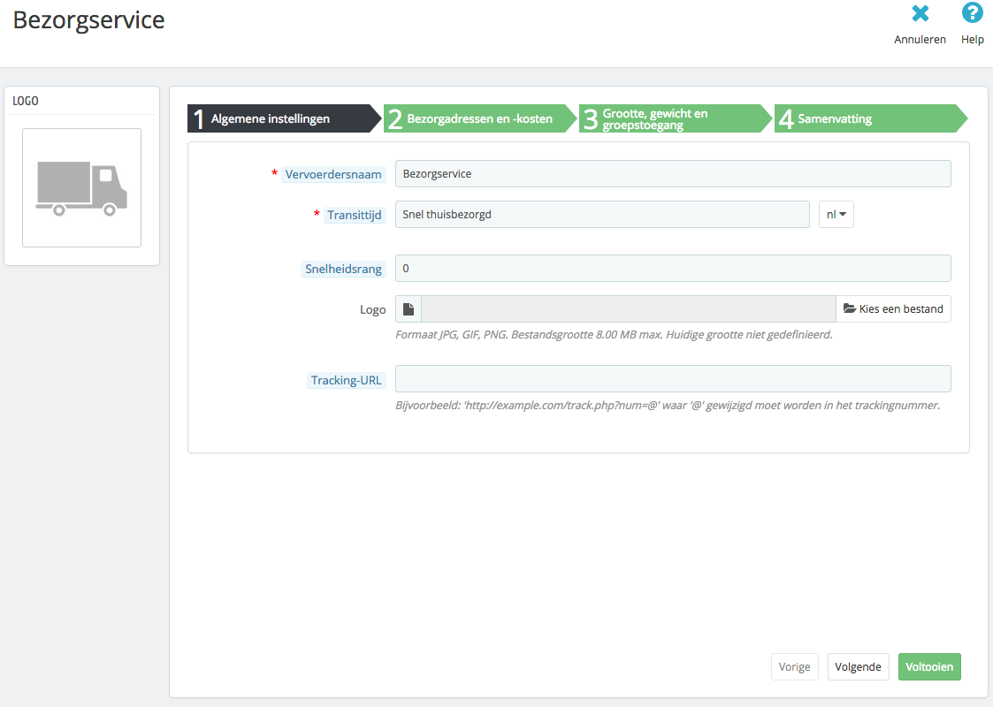Open step 1 Algemene instellingen tab
The width and height of the screenshot is (993, 707).
pyautogui.click(x=285, y=118)
